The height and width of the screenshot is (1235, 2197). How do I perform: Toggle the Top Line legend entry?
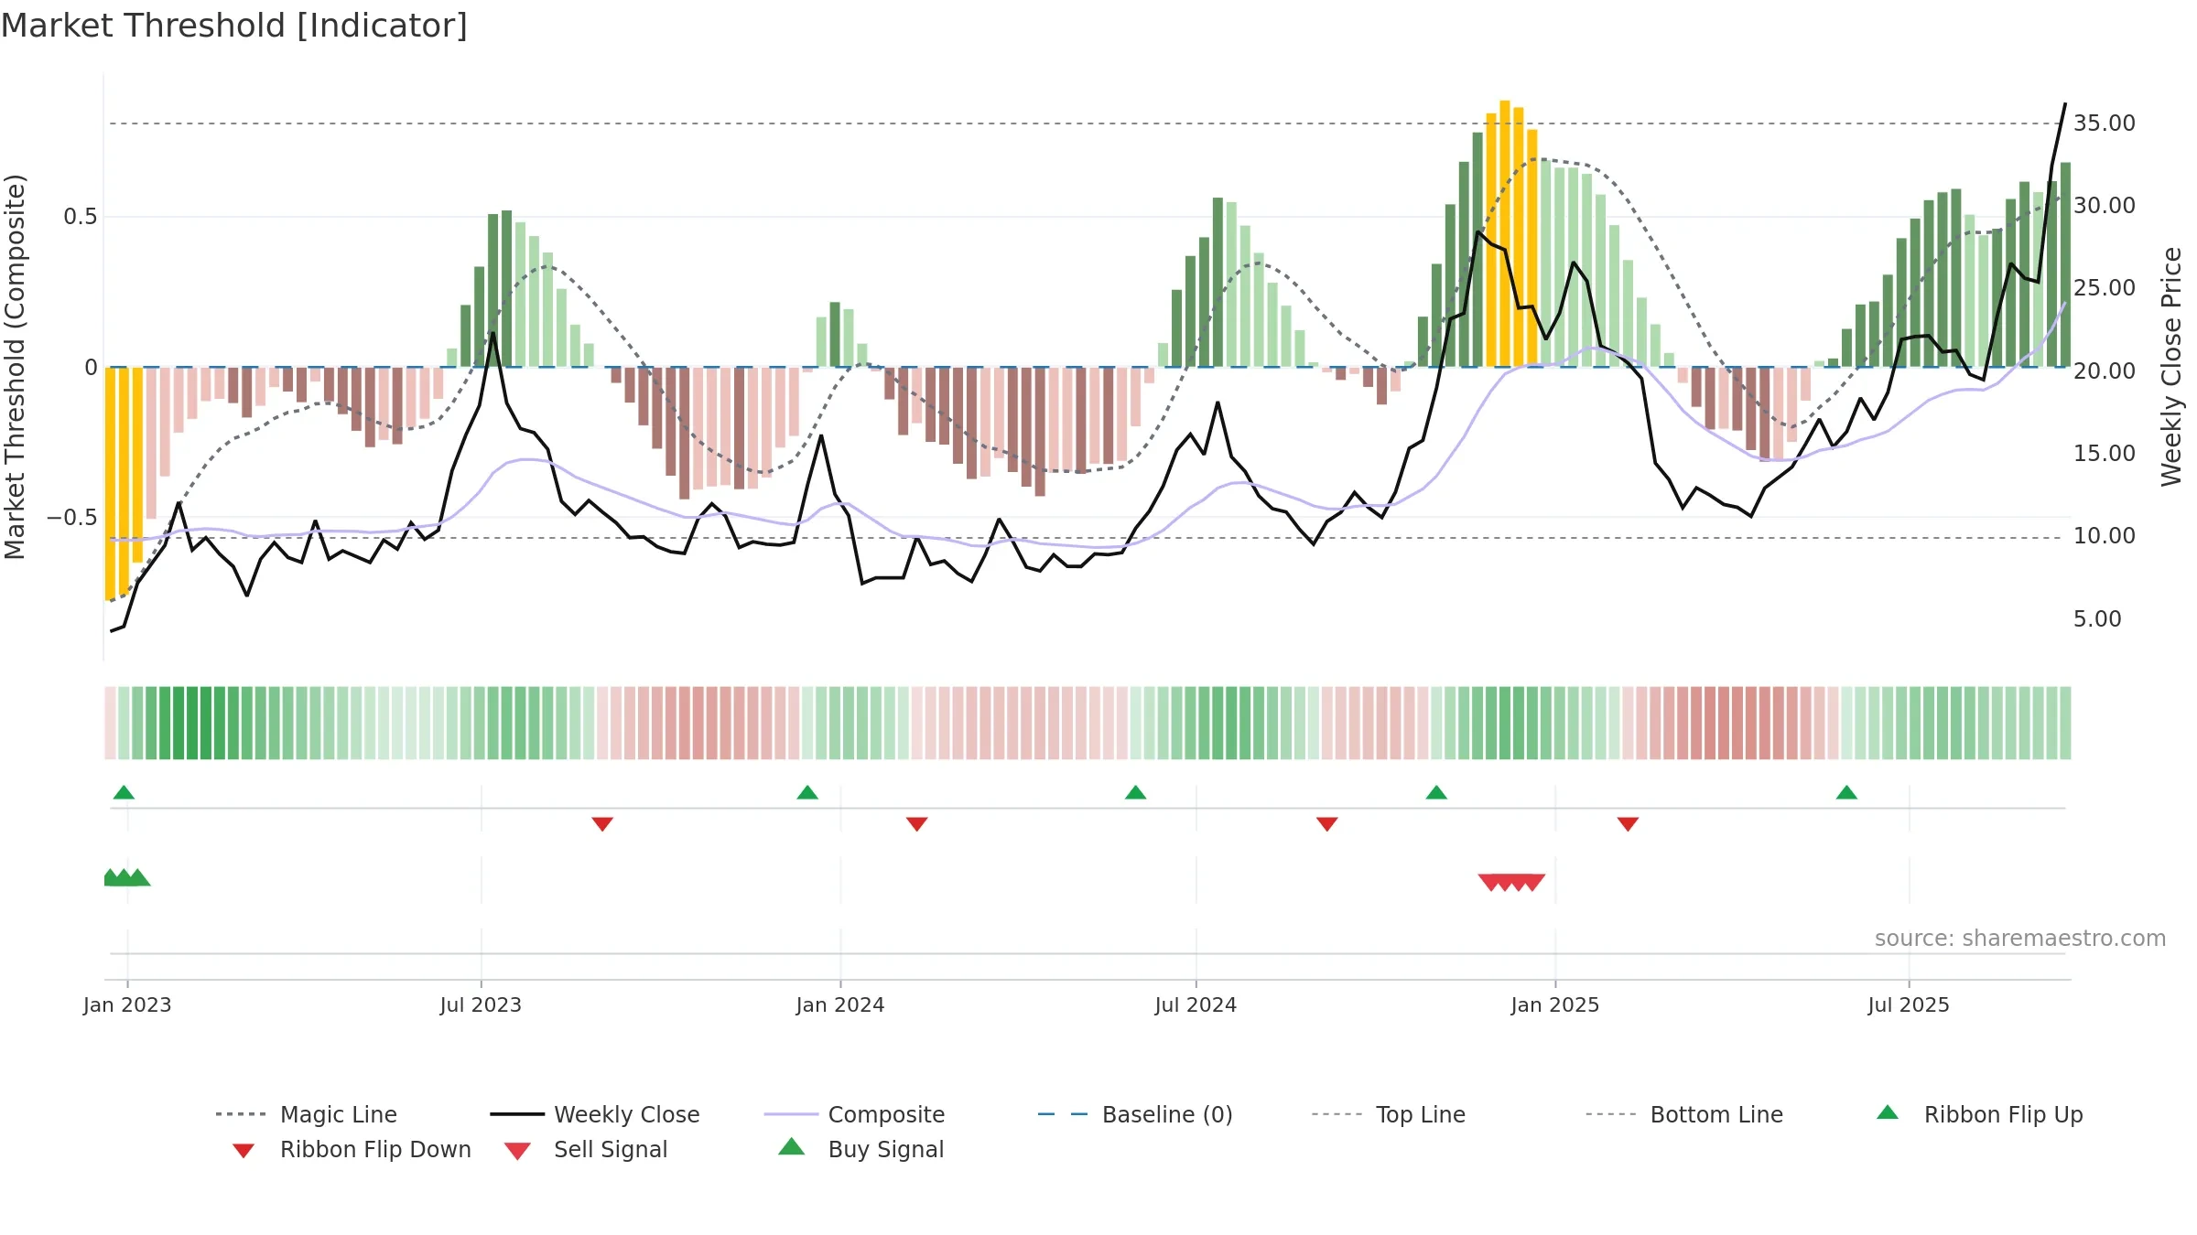(1389, 1114)
